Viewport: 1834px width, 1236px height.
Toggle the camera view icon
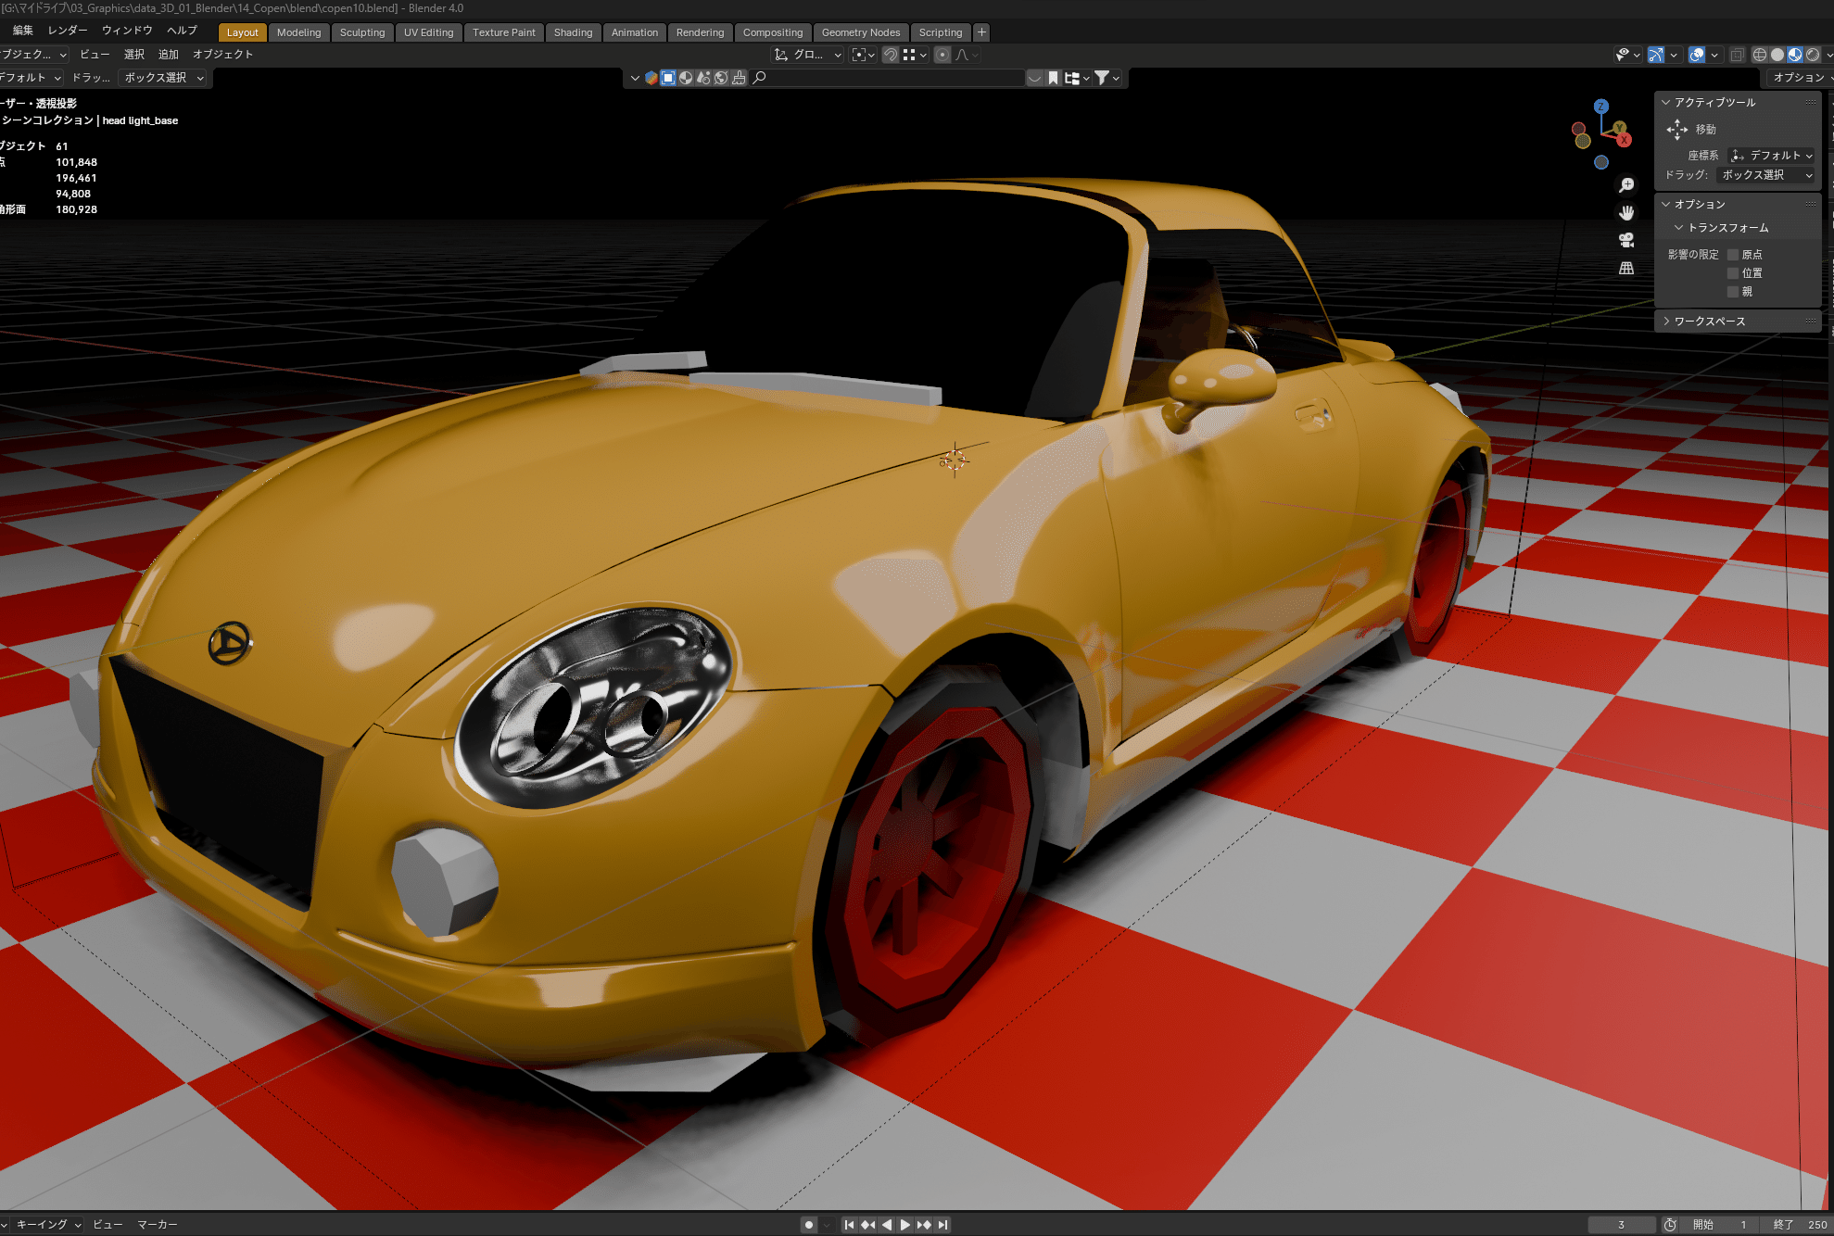click(x=1626, y=240)
